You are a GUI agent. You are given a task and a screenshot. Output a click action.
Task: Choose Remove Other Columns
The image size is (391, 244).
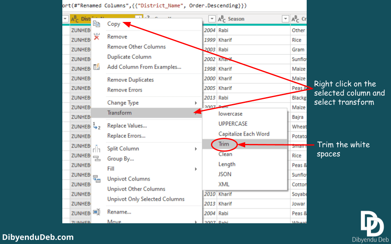pyautogui.click(x=136, y=47)
